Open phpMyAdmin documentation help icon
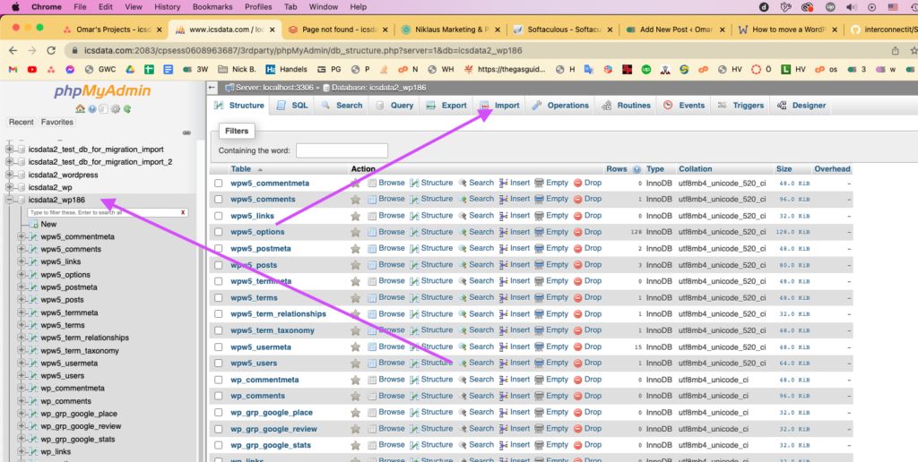This screenshot has height=462, width=918. (92, 108)
